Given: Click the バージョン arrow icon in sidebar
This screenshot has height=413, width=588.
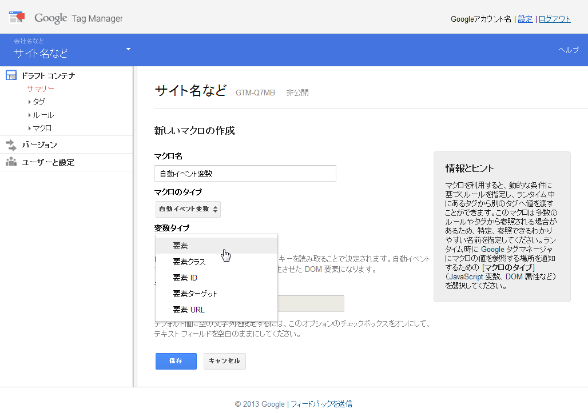Looking at the screenshot, I should (x=10, y=145).
